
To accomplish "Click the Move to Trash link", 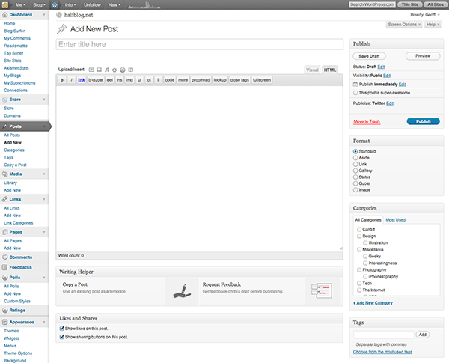I will tap(367, 121).
